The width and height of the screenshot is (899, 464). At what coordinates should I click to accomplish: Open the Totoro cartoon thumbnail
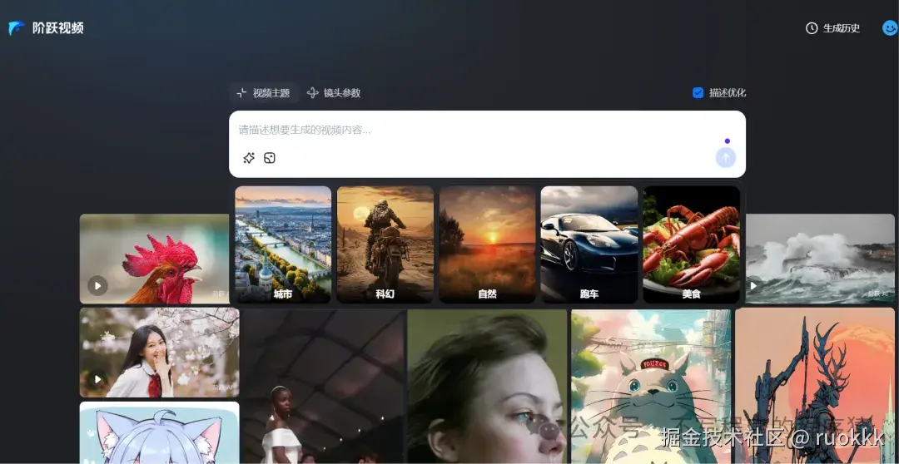651,387
